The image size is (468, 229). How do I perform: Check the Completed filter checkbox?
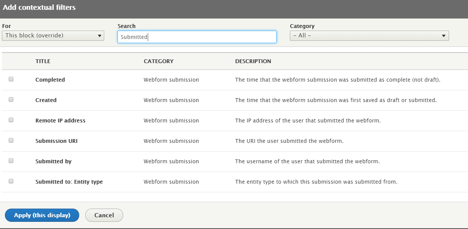tap(11, 79)
